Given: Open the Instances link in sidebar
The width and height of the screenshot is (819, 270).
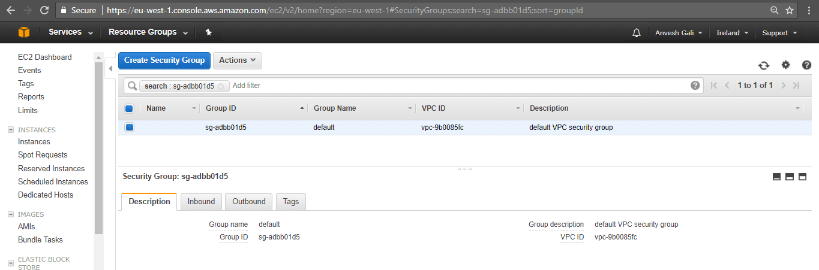Looking at the screenshot, I should 34,142.
